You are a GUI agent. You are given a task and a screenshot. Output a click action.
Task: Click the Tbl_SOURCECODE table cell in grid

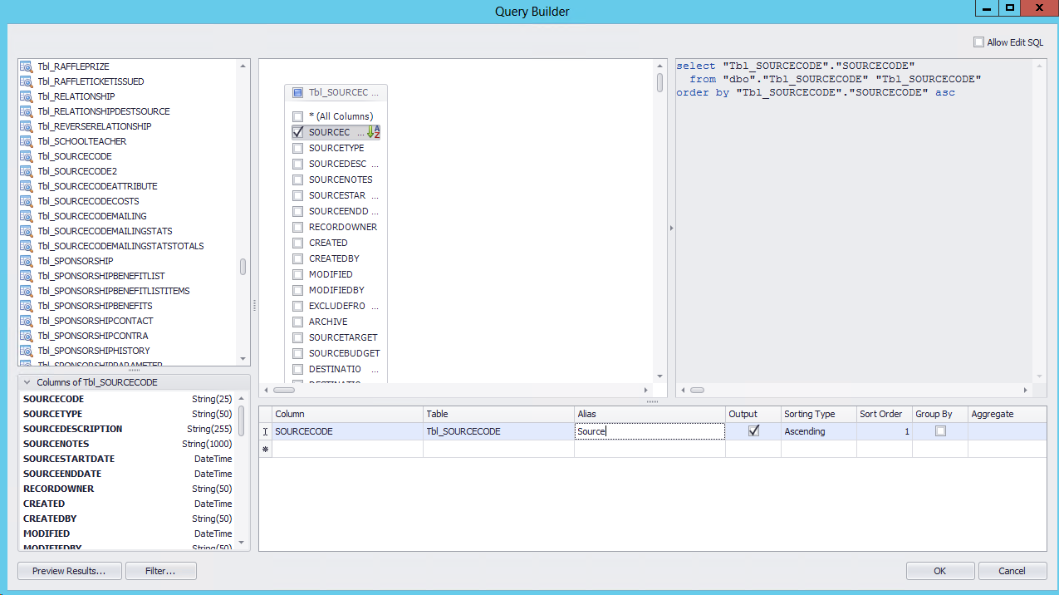pos(498,431)
